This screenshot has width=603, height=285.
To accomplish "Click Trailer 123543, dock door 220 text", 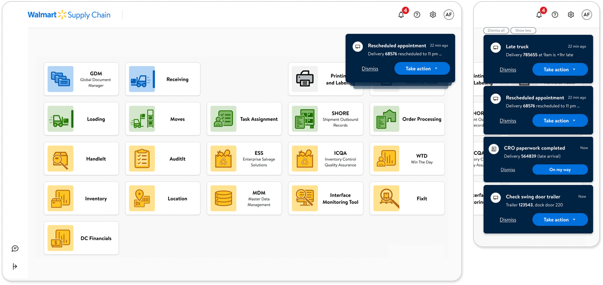I will click(x=534, y=205).
